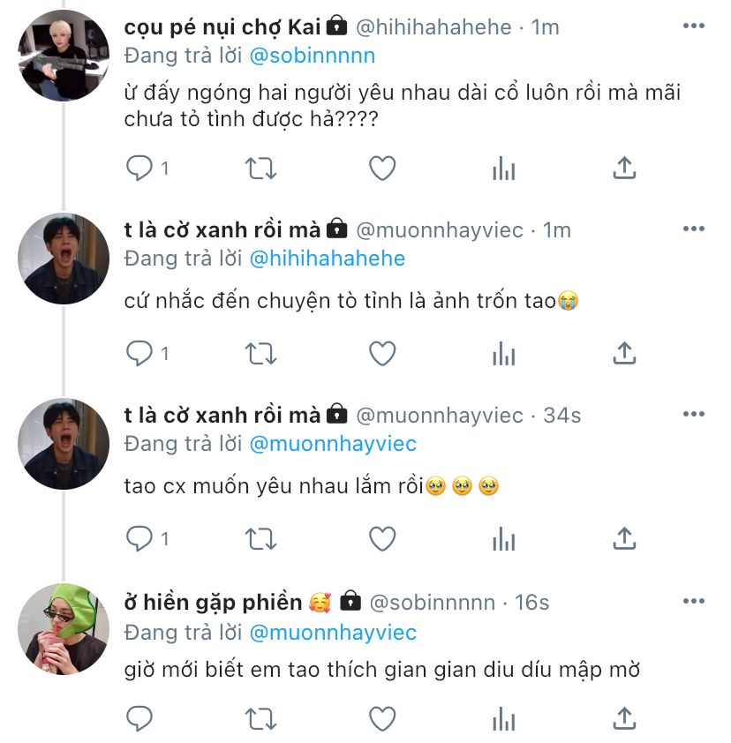
Task: Open more options on the 34s tweet
Action: [694, 414]
